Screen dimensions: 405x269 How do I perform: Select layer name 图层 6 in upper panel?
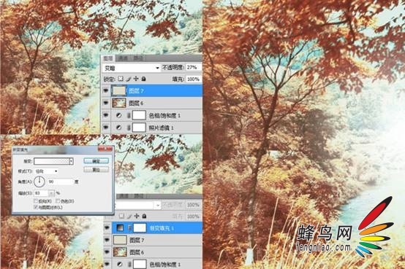click(x=136, y=103)
